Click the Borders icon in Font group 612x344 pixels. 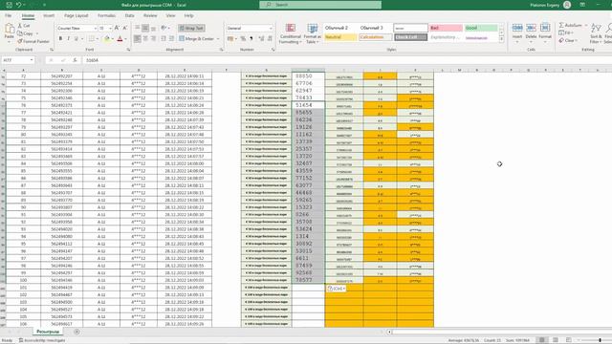tap(91, 38)
